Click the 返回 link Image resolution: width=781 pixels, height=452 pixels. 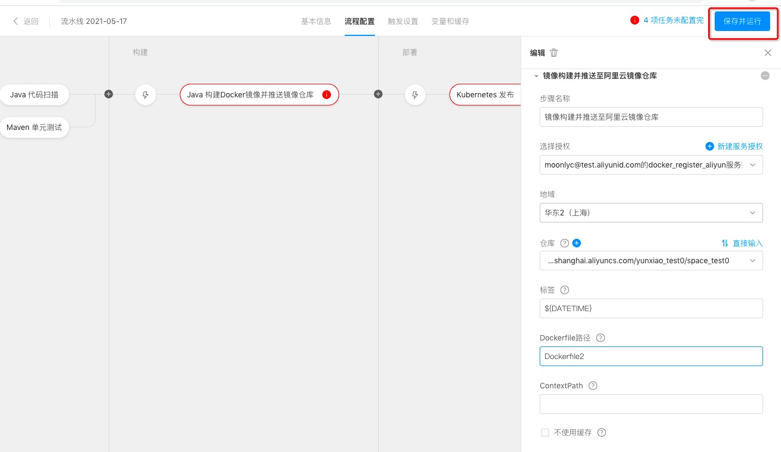click(x=31, y=21)
